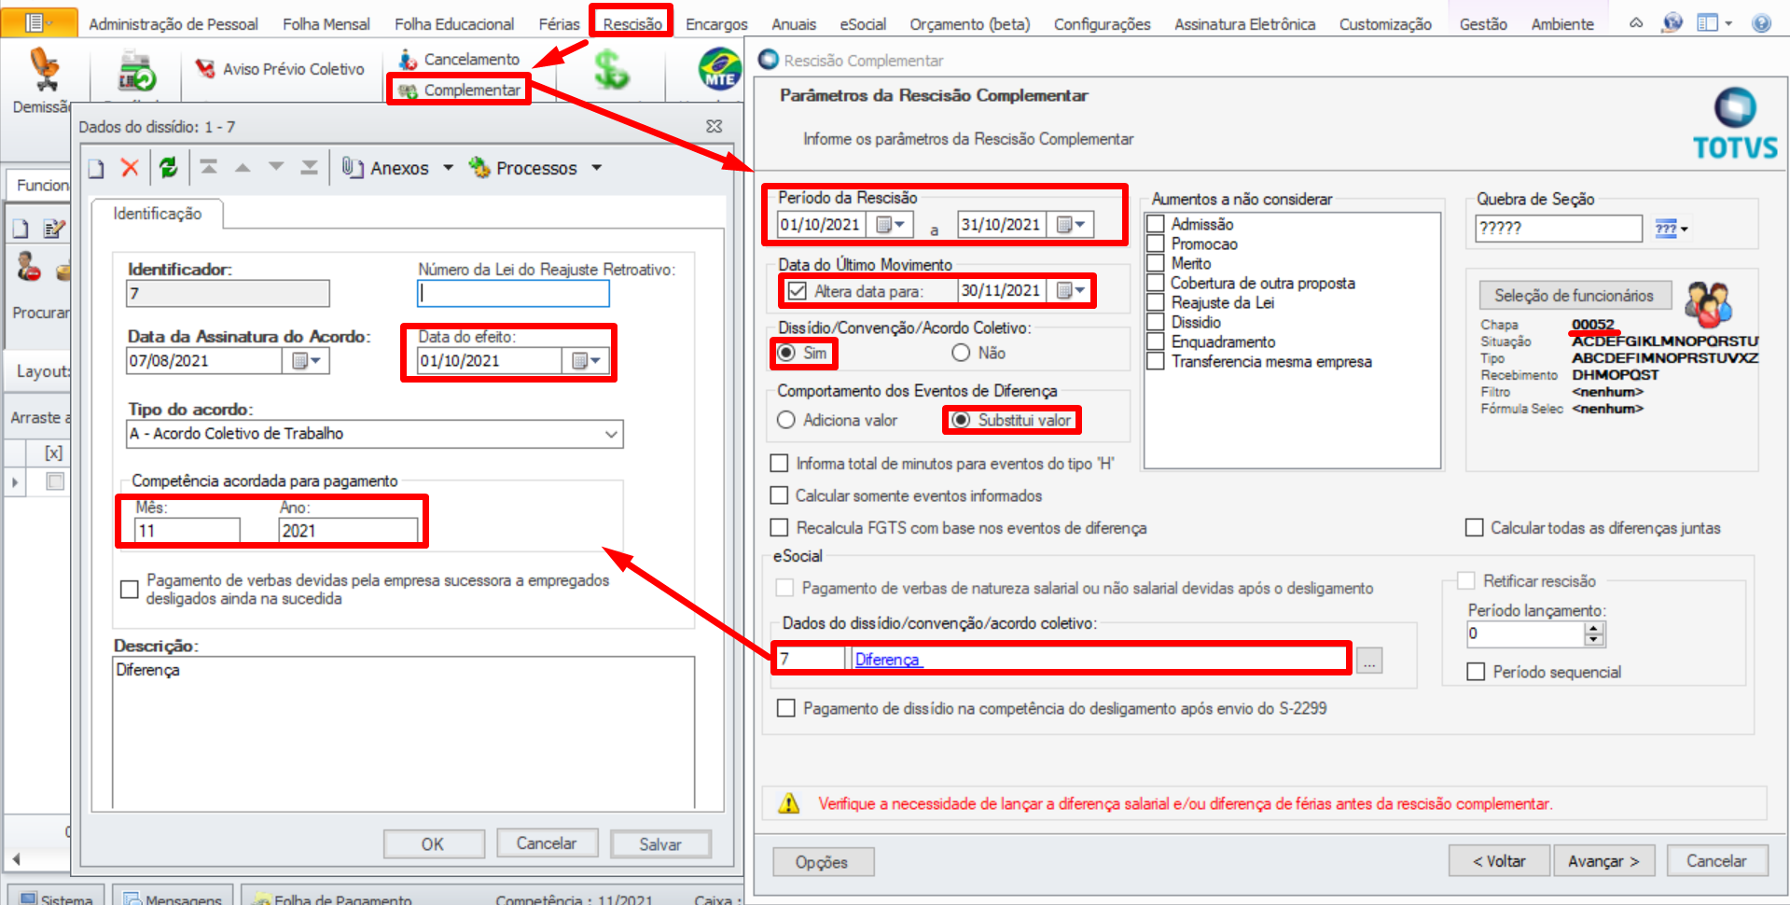Click the red X delete icon in dissídio toolbar
The width and height of the screenshot is (1790, 905).
click(x=130, y=168)
